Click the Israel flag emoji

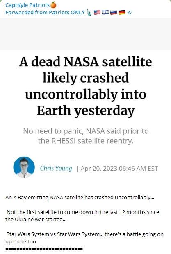(105, 12)
